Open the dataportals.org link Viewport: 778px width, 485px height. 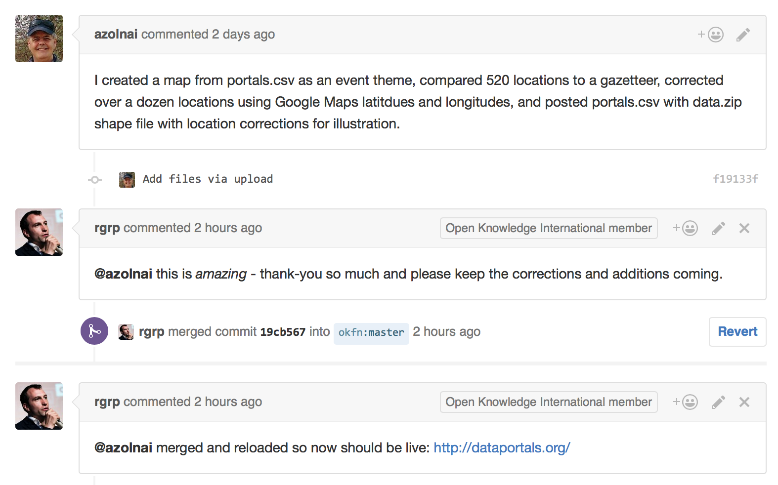502,447
